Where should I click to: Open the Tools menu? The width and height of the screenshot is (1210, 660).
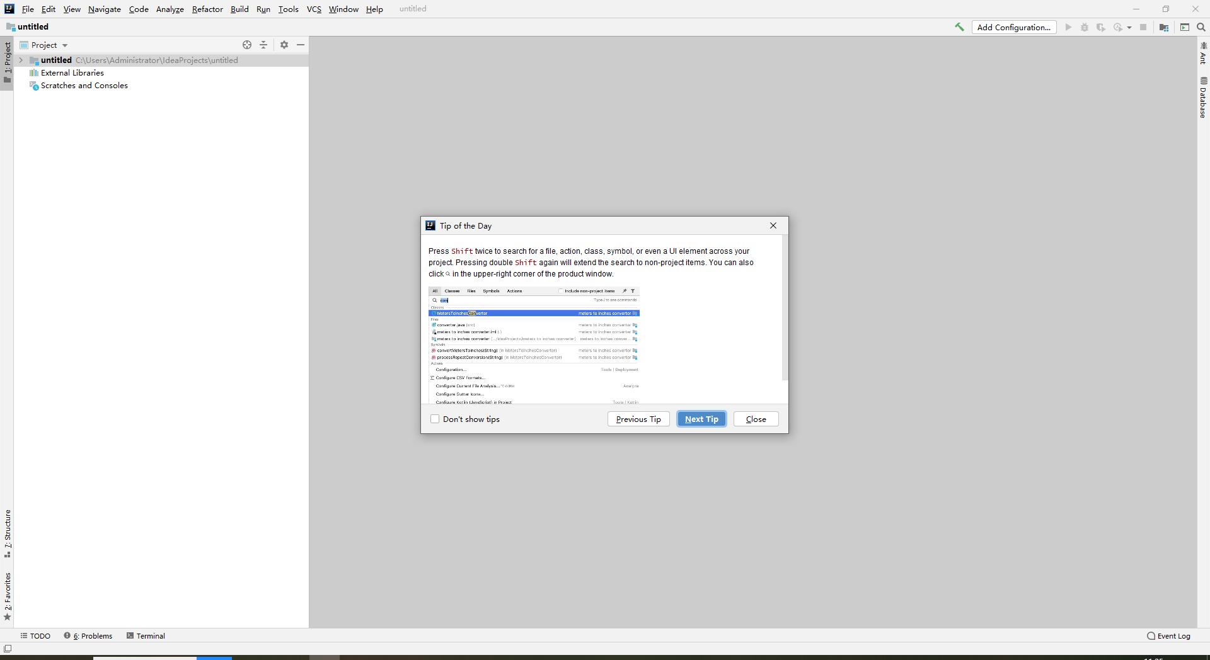pyautogui.click(x=289, y=9)
